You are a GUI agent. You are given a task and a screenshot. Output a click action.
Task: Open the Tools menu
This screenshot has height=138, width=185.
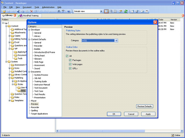[37, 7]
